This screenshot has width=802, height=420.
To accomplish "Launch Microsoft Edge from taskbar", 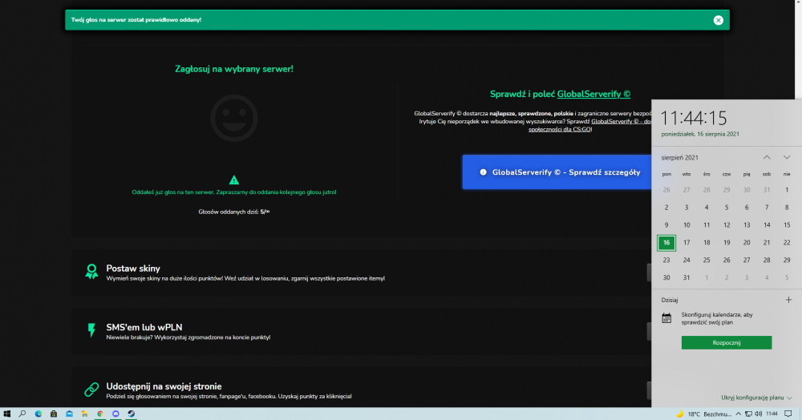I will pos(38,414).
